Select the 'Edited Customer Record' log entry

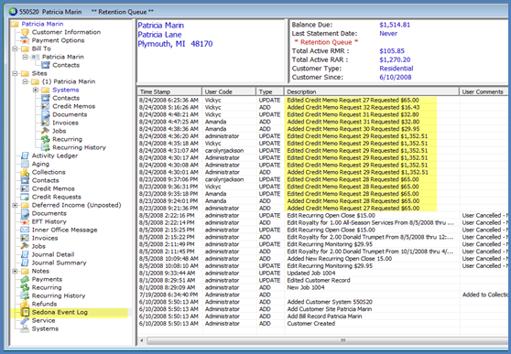point(319,281)
